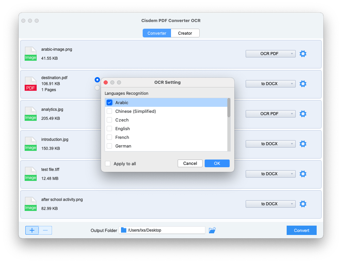Click the introduction.jpg Image file icon
This screenshot has width=342, height=263.
click(x=31, y=144)
